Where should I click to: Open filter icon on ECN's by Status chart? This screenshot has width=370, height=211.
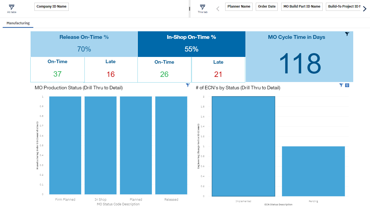pyautogui.click(x=341, y=85)
